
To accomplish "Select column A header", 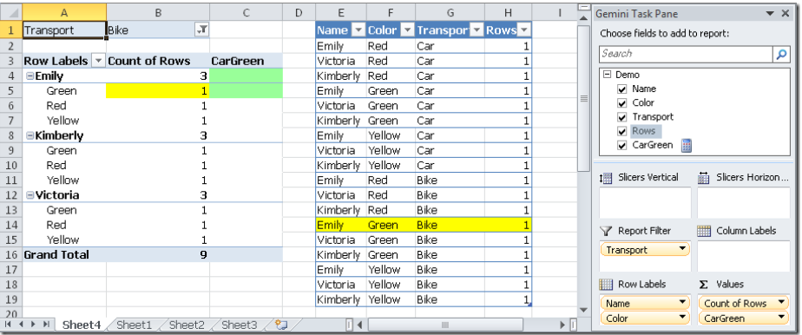I will [x=64, y=13].
